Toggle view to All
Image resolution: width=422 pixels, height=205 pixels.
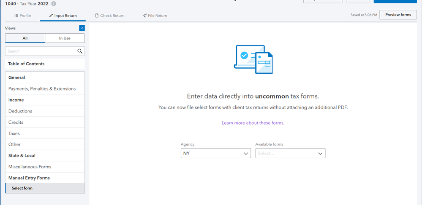tap(25, 38)
